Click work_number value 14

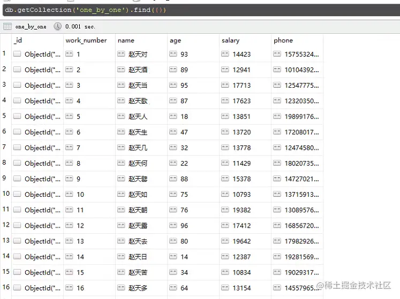(80, 257)
